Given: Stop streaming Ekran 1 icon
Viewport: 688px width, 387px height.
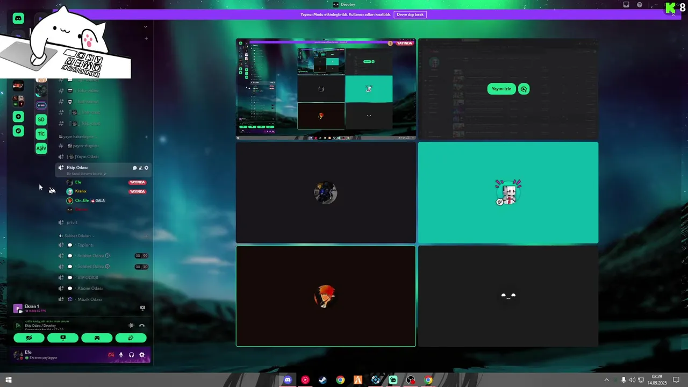Looking at the screenshot, I should 142,308.
